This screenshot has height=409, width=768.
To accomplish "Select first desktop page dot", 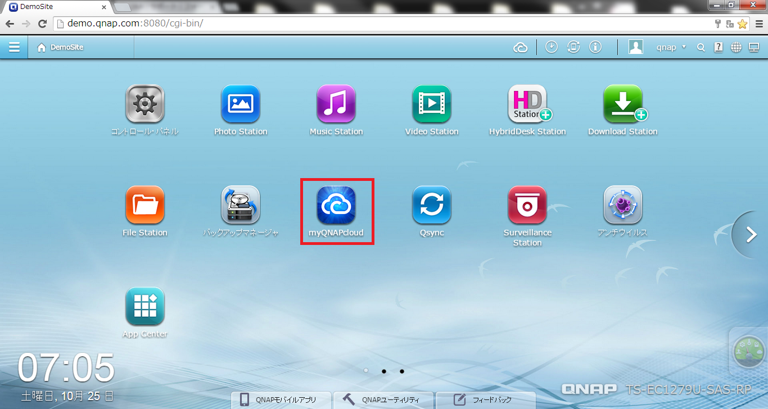I will (366, 371).
